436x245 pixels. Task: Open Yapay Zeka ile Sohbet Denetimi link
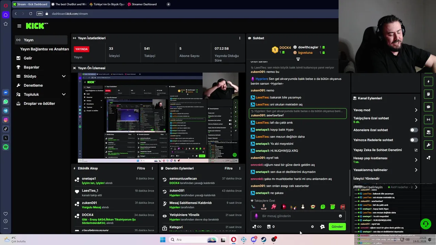click(x=385, y=150)
